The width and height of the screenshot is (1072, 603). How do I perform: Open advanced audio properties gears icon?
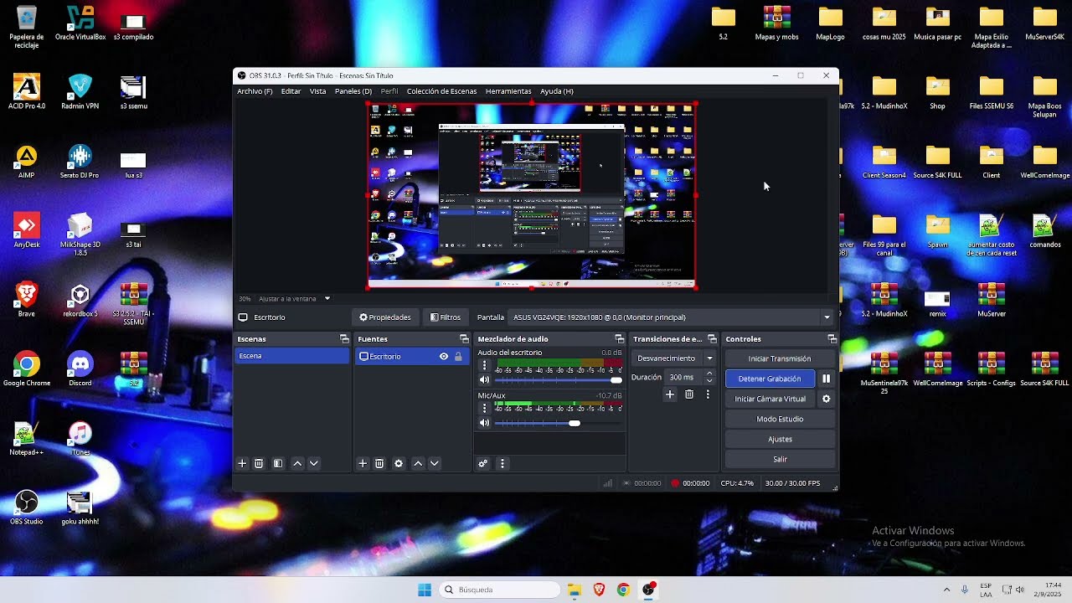pos(483,463)
